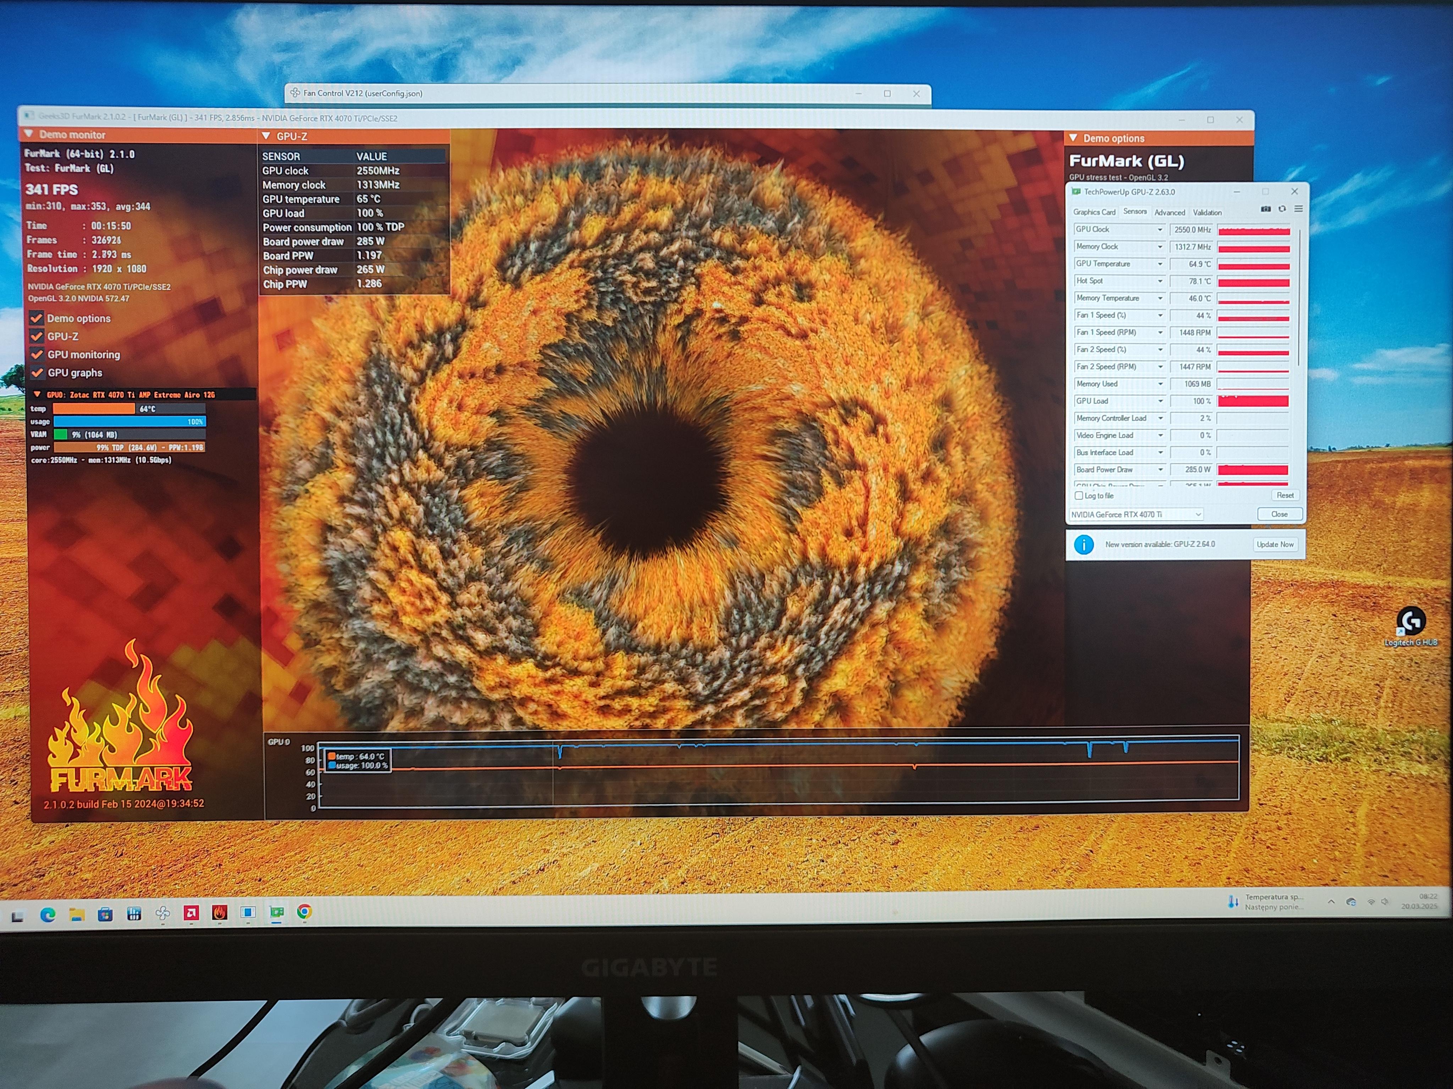The image size is (1453, 1089).
Task: Open Fan Control icon in taskbar
Action: coord(162,913)
